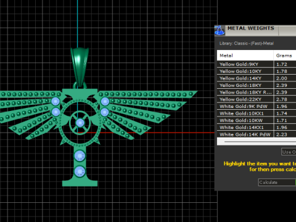Select the White Gold:10KW row
Screen dimensions: 296x222
point(257,120)
